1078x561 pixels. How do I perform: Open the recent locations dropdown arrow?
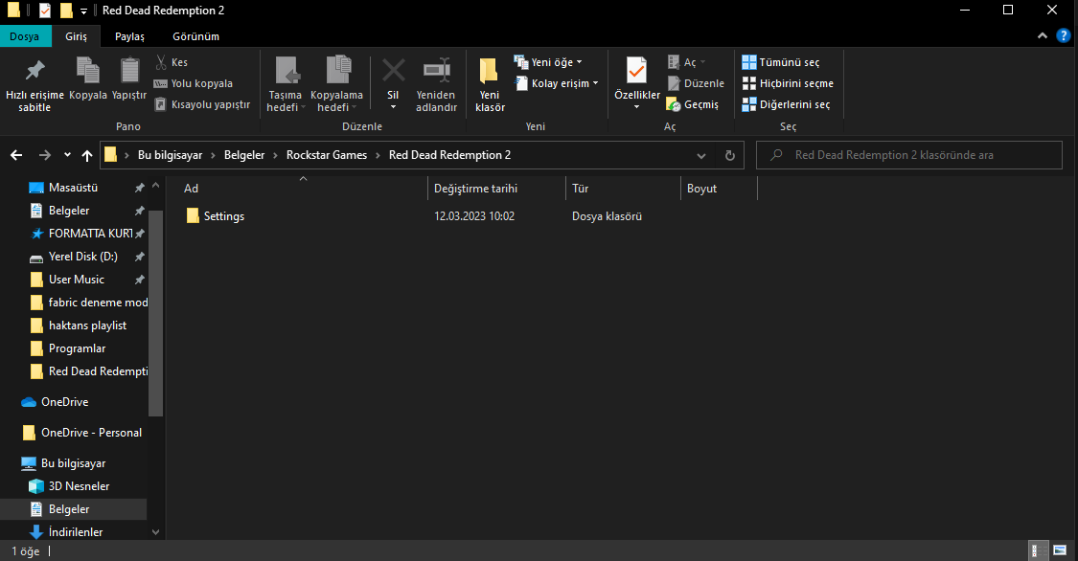coord(67,155)
